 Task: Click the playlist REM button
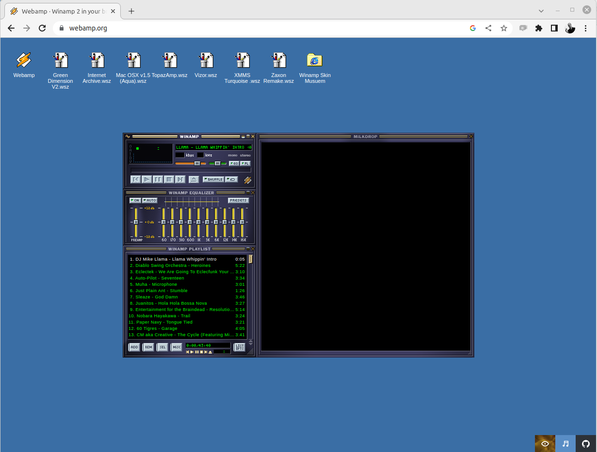pyautogui.click(x=148, y=347)
